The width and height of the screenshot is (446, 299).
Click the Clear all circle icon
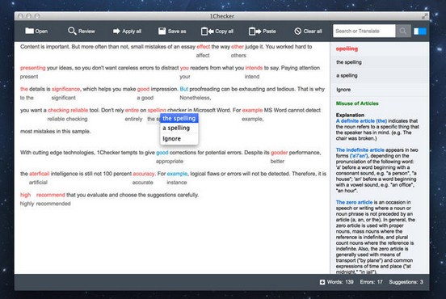(297, 31)
